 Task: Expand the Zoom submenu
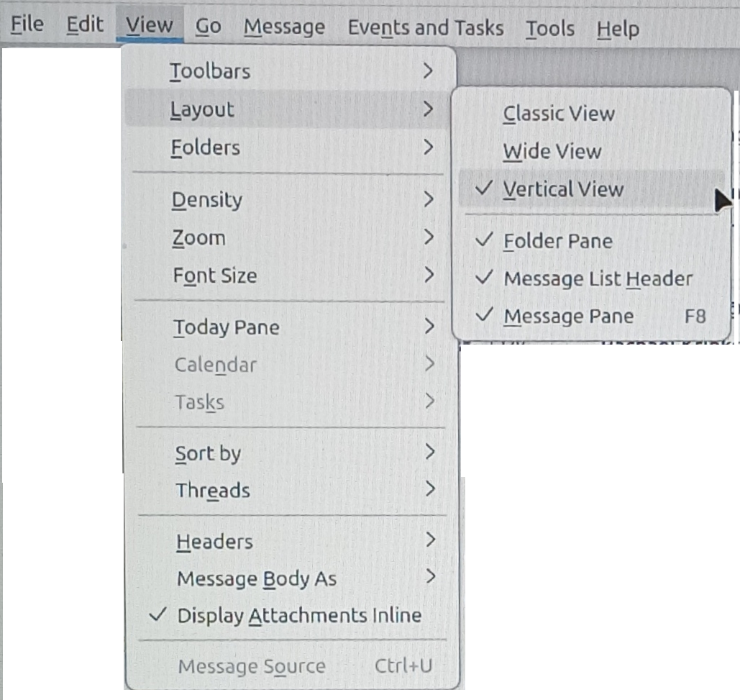point(288,237)
